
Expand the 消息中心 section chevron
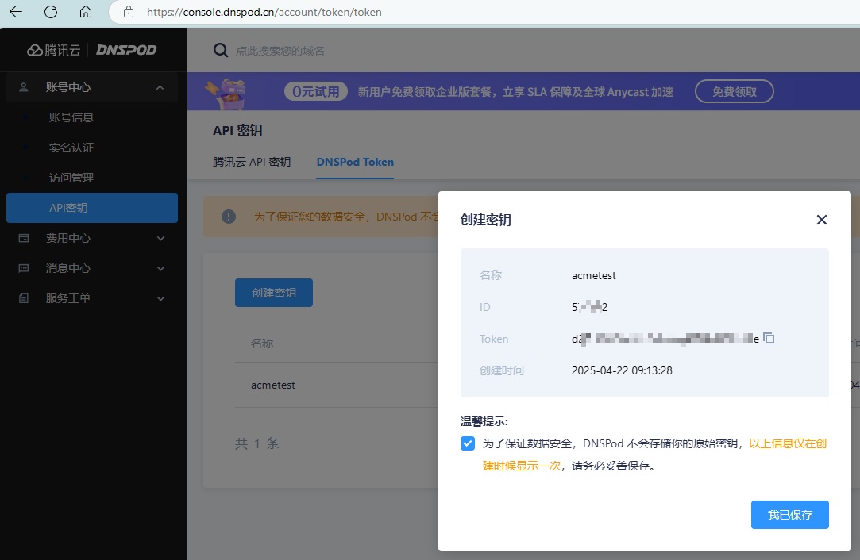[x=160, y=268]
